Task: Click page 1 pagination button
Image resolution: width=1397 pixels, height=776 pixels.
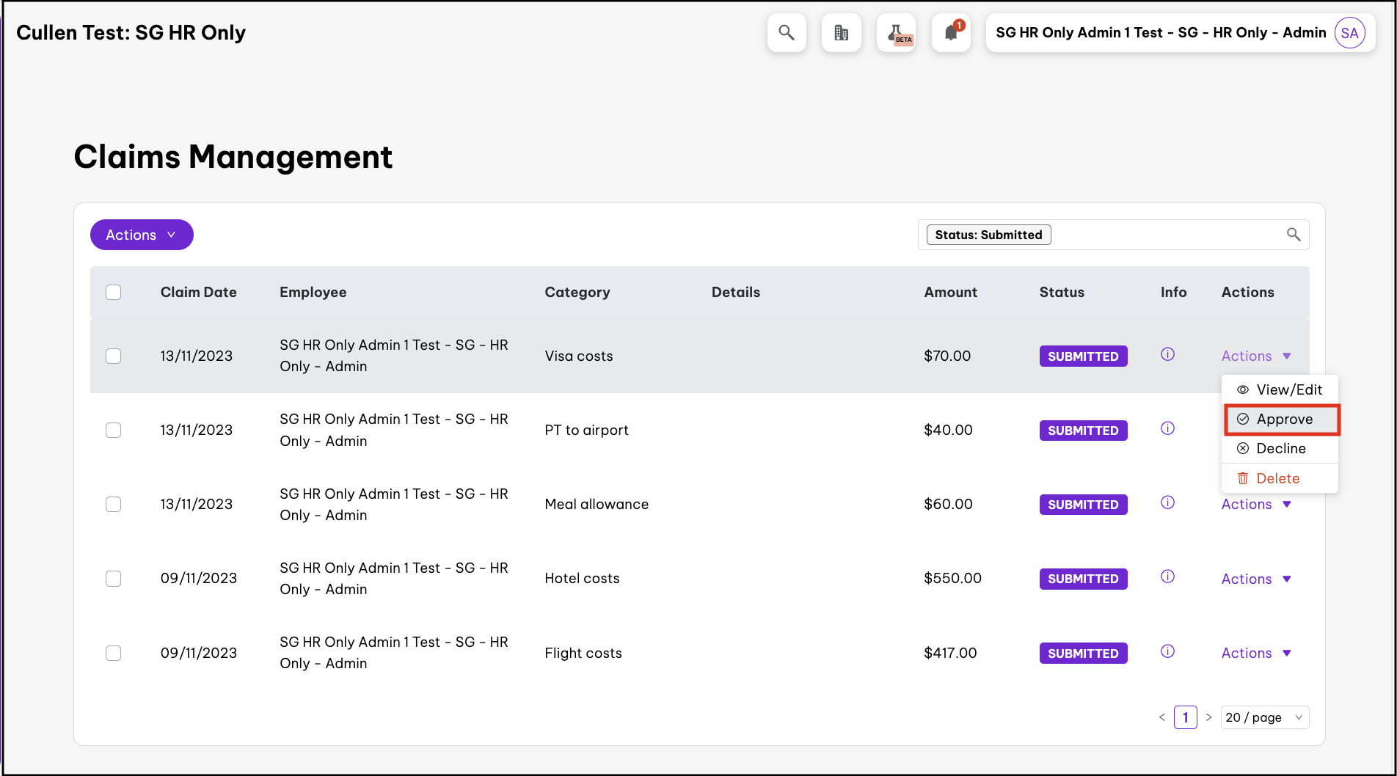Action: 1185,717
